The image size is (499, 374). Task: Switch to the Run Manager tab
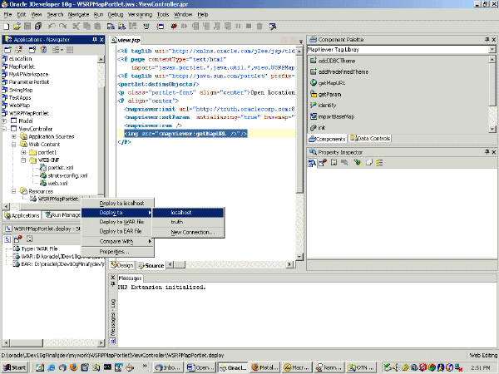(x=62, y=215)
